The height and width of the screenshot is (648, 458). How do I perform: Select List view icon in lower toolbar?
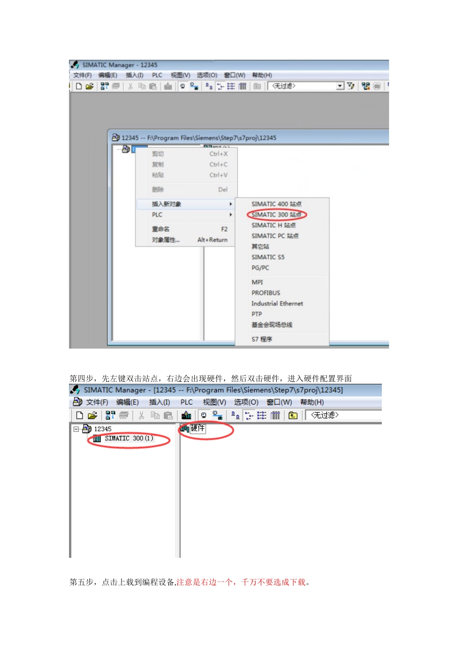coord(262,415)
